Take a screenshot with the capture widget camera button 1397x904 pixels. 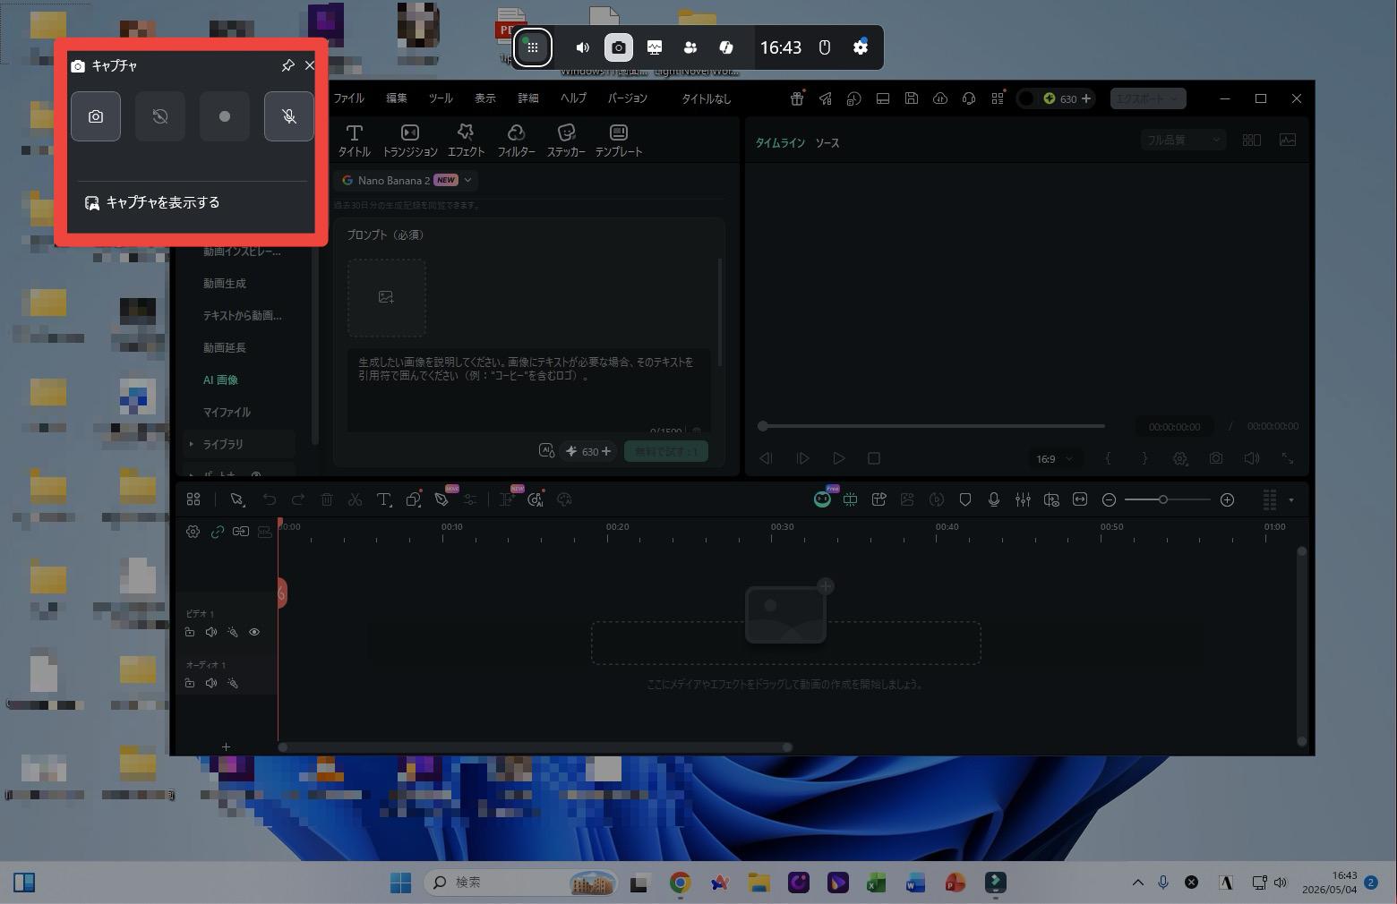(x=96, y=116)
